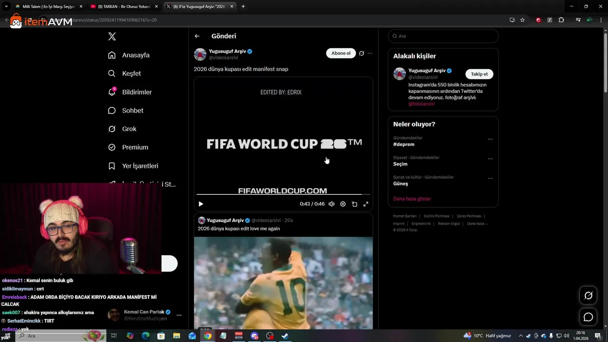The height and width of the screenshot is (342, 608).
Task: Expand Daha fazla footer menu
Action: (x=477, y=224)
